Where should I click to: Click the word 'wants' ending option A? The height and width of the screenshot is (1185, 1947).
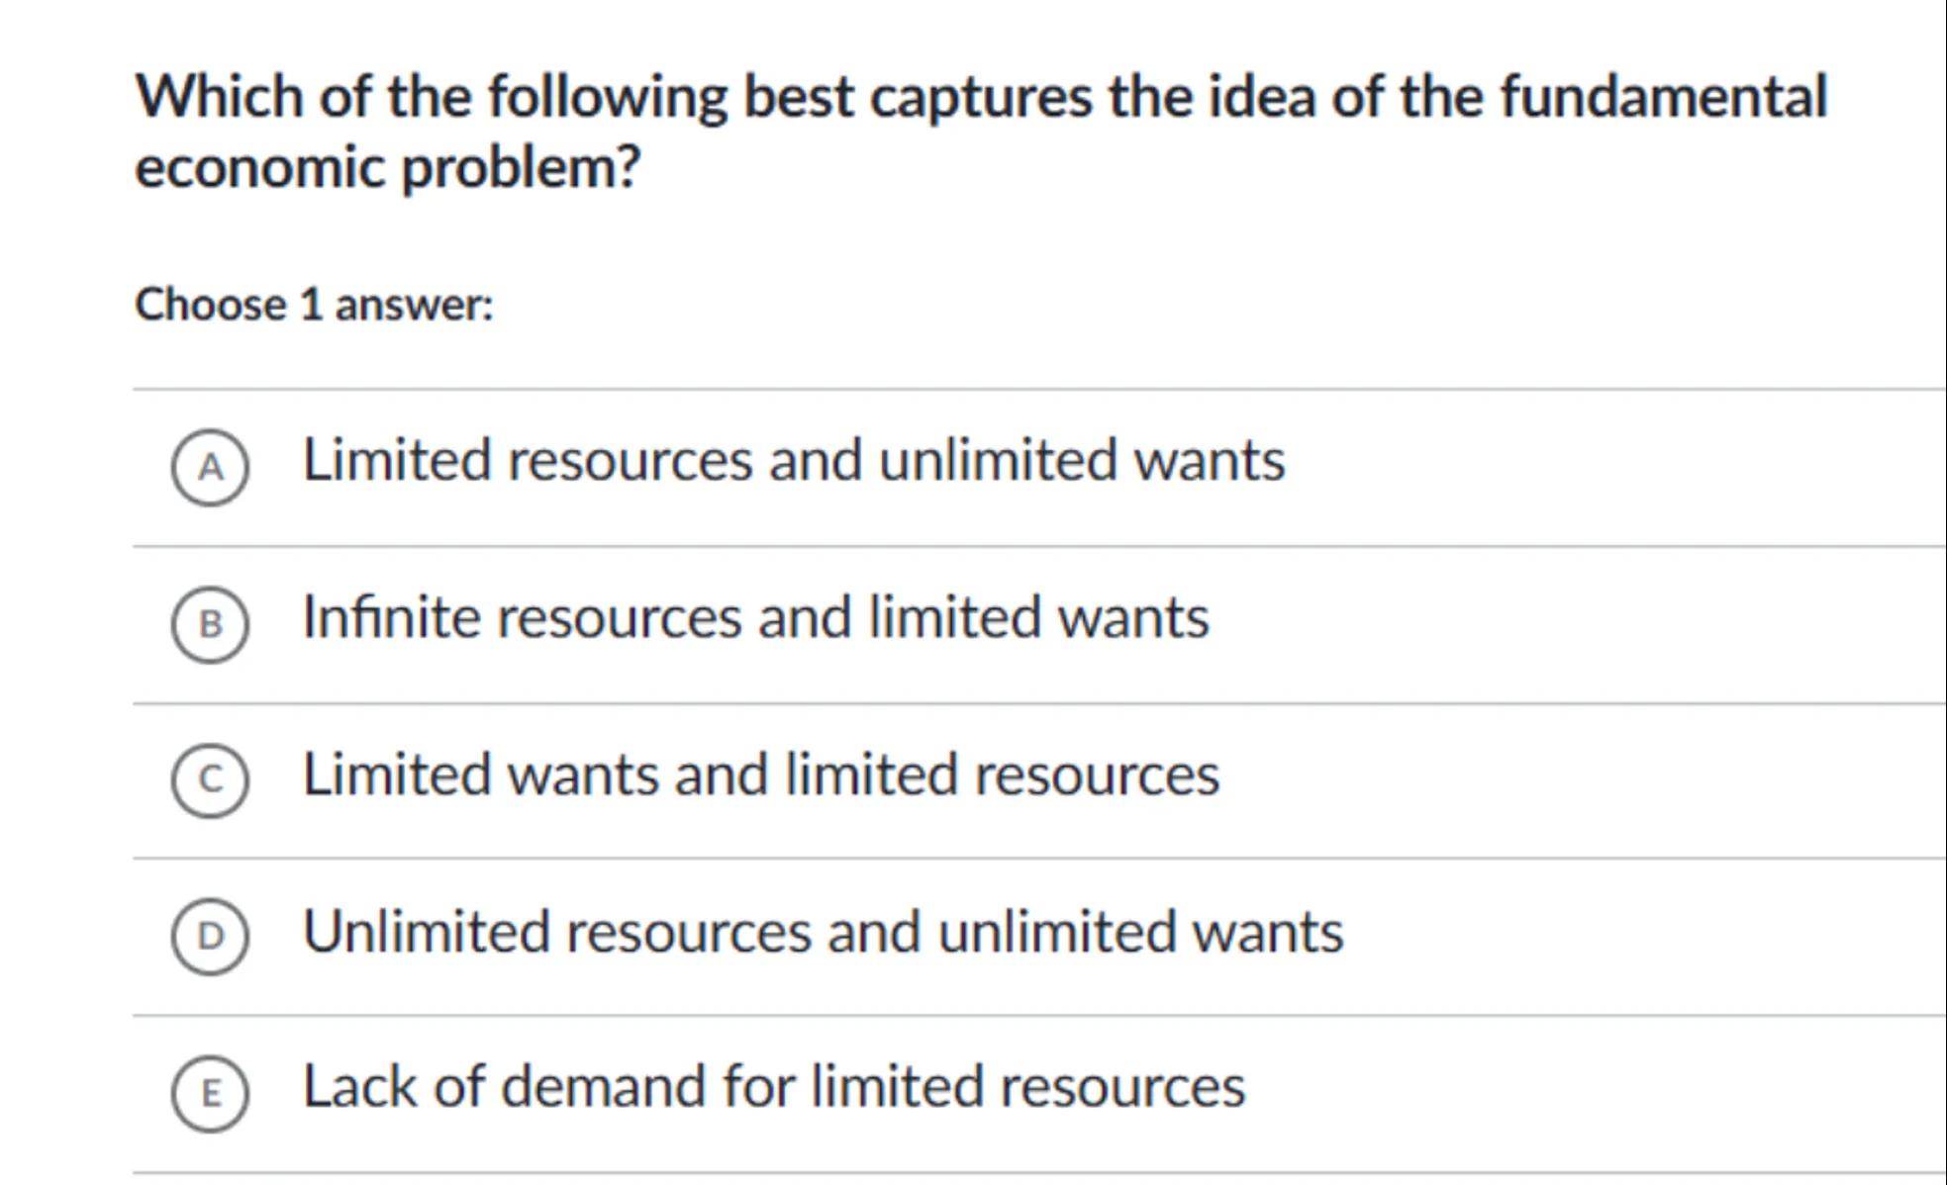[1209, 461]
